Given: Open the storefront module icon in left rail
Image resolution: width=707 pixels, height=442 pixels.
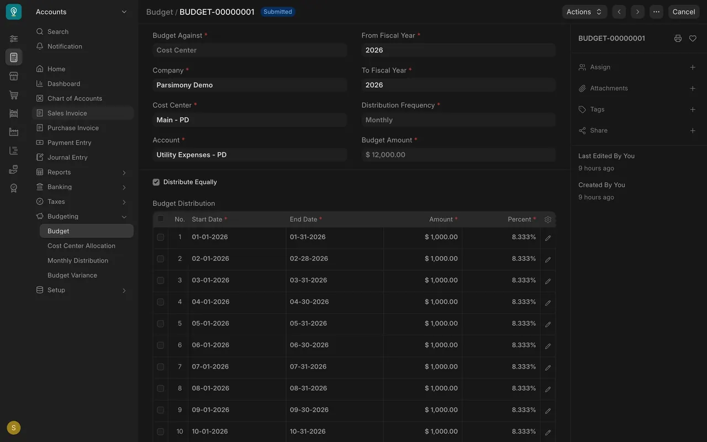Looking at the screenshot, I should tap(14, 76).
